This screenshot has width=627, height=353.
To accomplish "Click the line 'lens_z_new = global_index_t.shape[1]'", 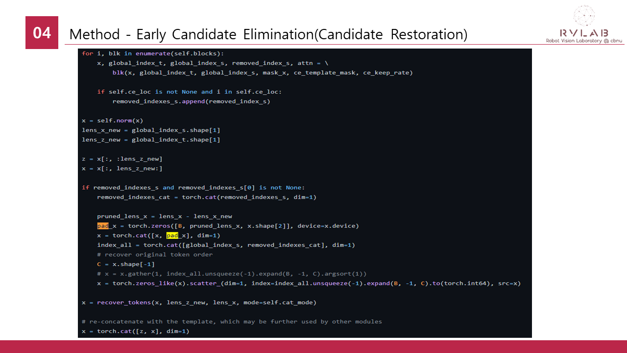I will (x=151, y=140).
